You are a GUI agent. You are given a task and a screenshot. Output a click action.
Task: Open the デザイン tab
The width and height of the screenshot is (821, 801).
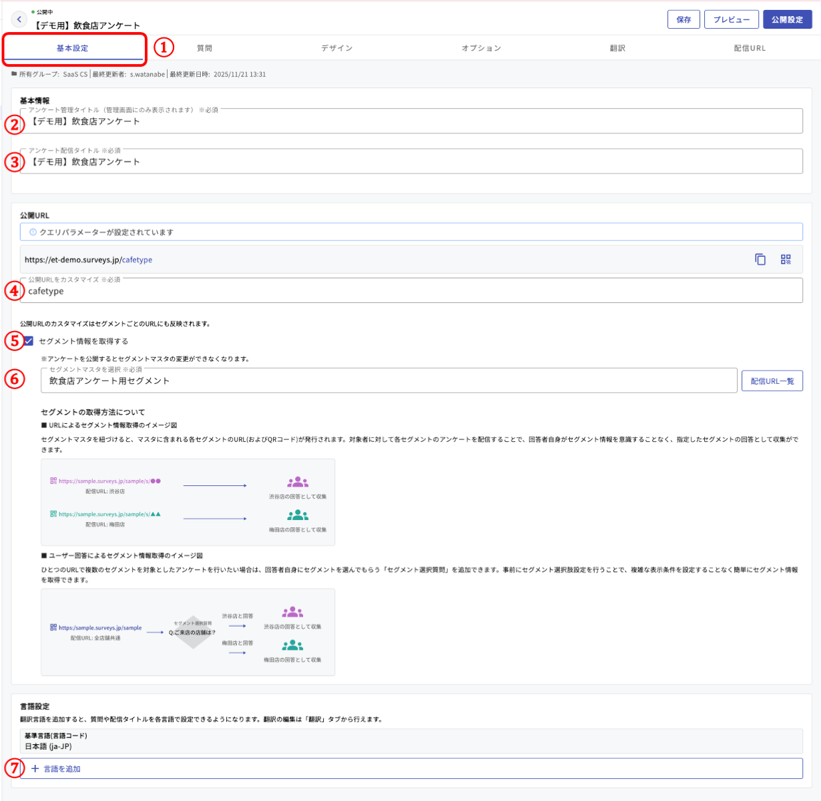click(x=336, y=48)
